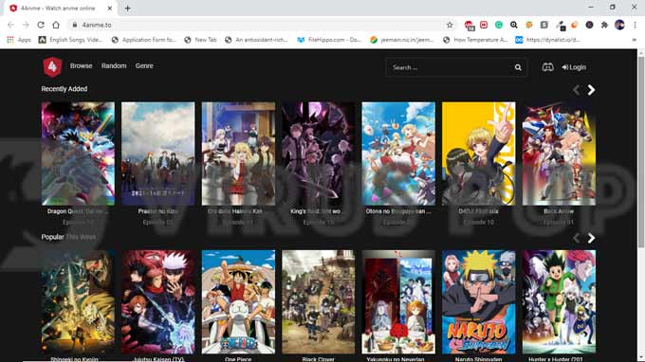
Task: Open the Random page
Action: [114, 65]
